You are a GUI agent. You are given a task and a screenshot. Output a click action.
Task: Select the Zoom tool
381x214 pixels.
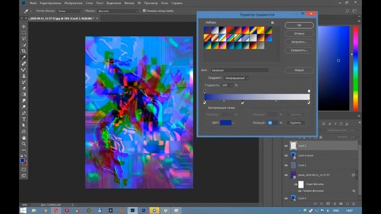point(24,144)
